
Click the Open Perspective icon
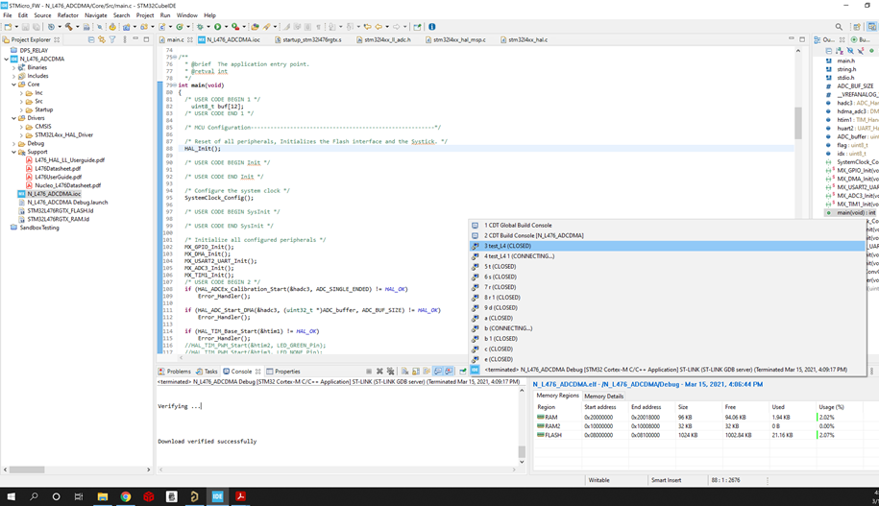pos(857,26)
